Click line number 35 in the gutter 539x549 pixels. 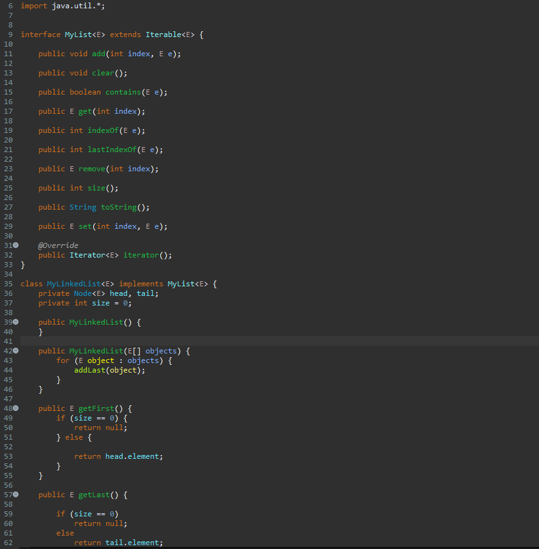(8, 283)
